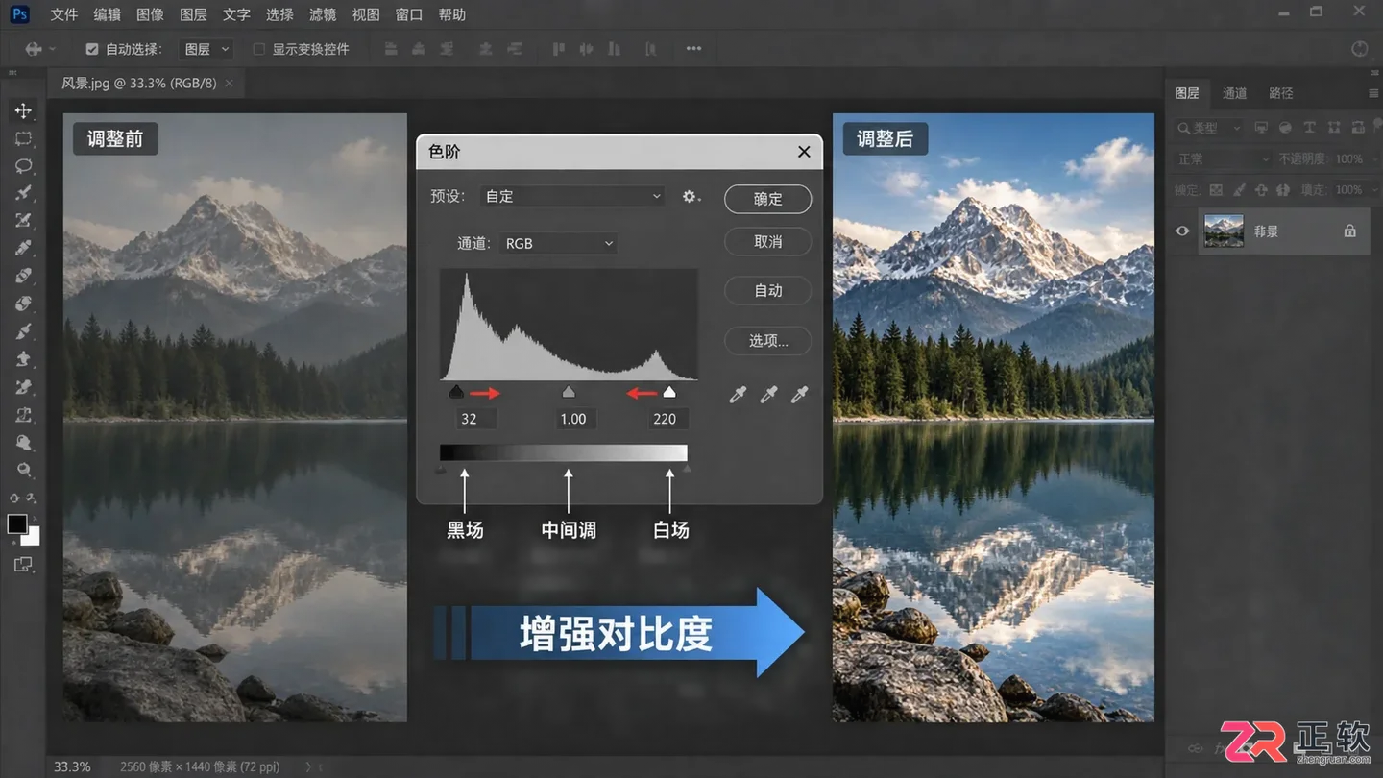
Task: Select the Rectangular Marquee tool
Action: [23, 138]
